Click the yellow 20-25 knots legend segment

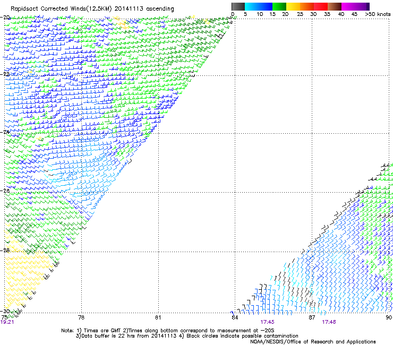coord(293,6)
